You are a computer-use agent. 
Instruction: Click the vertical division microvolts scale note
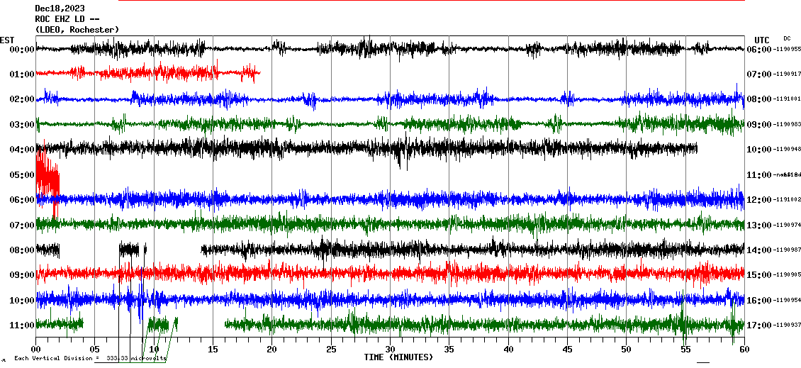[x=90, y=358]
